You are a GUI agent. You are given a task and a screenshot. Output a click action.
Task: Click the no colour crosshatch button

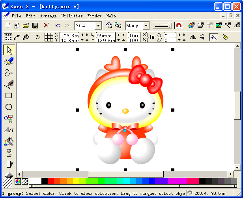25,181
